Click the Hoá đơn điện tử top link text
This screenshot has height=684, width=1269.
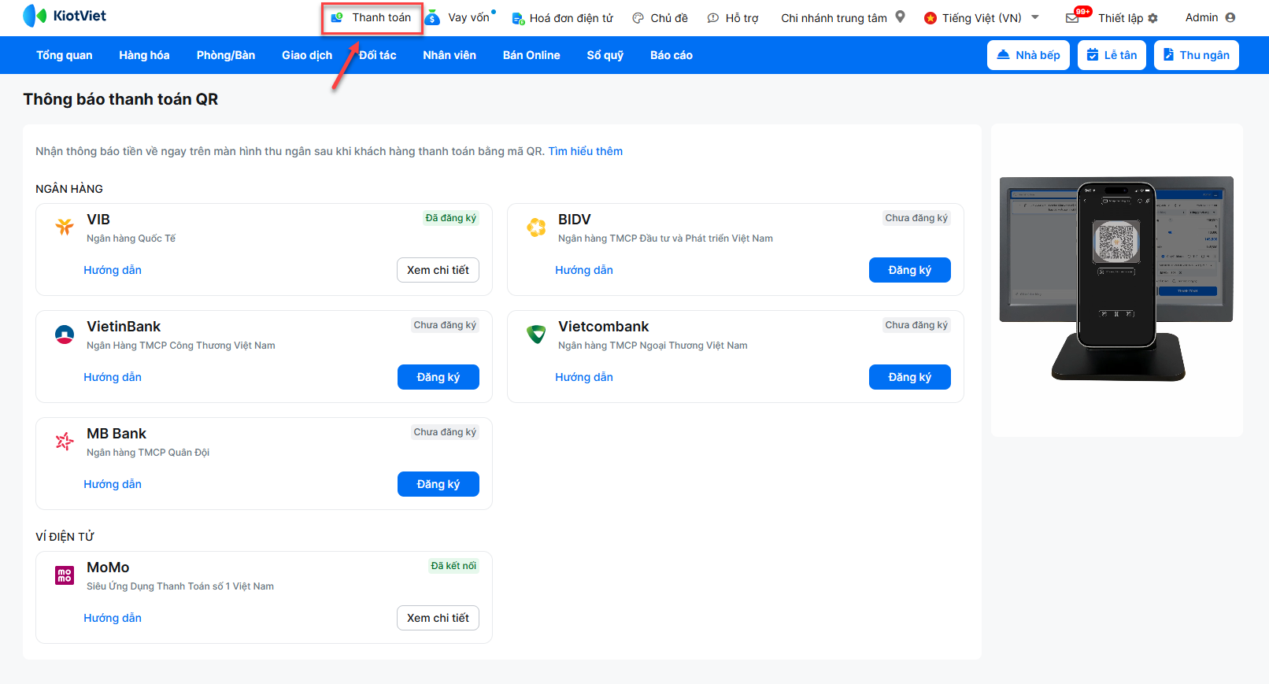pyautogui.click(x=572, y=18)
